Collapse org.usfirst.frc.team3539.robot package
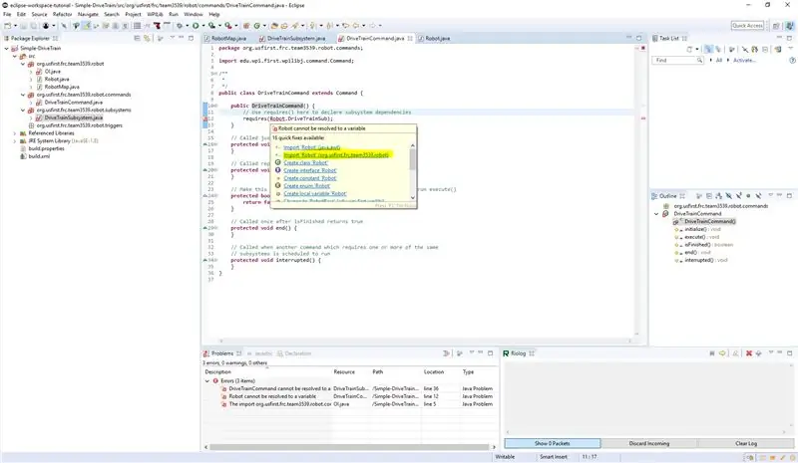The image size is (798, 463). point(23,64)
